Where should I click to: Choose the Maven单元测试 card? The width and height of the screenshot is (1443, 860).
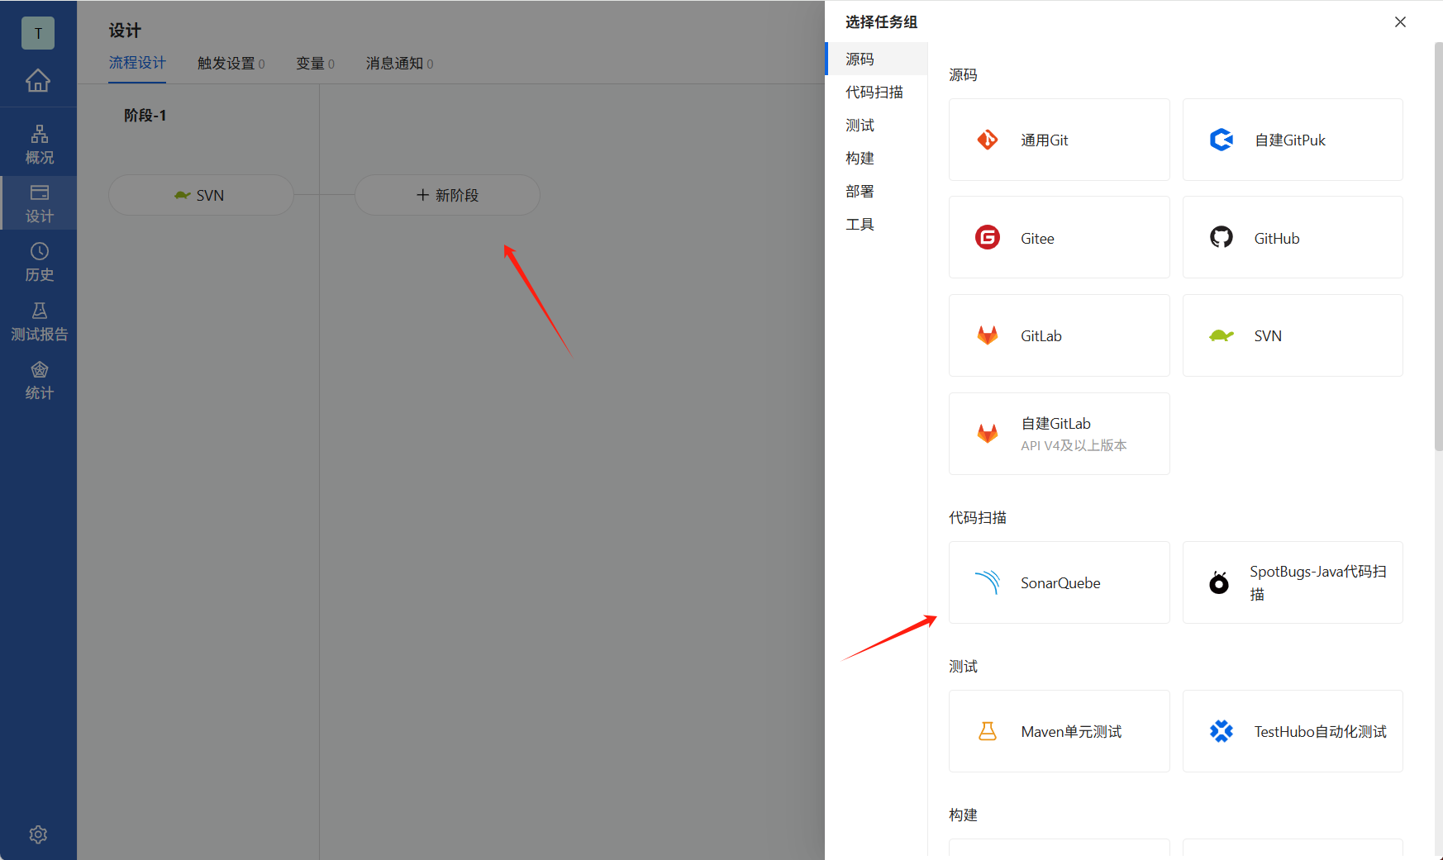point(1060,731)
